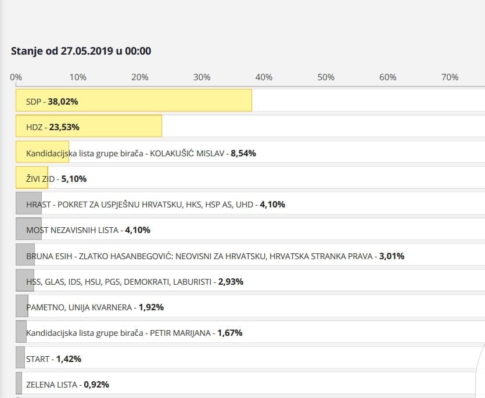Screen dimensions: 485x398
Task: Click the START 1,42% label
Action: [53, 359]
